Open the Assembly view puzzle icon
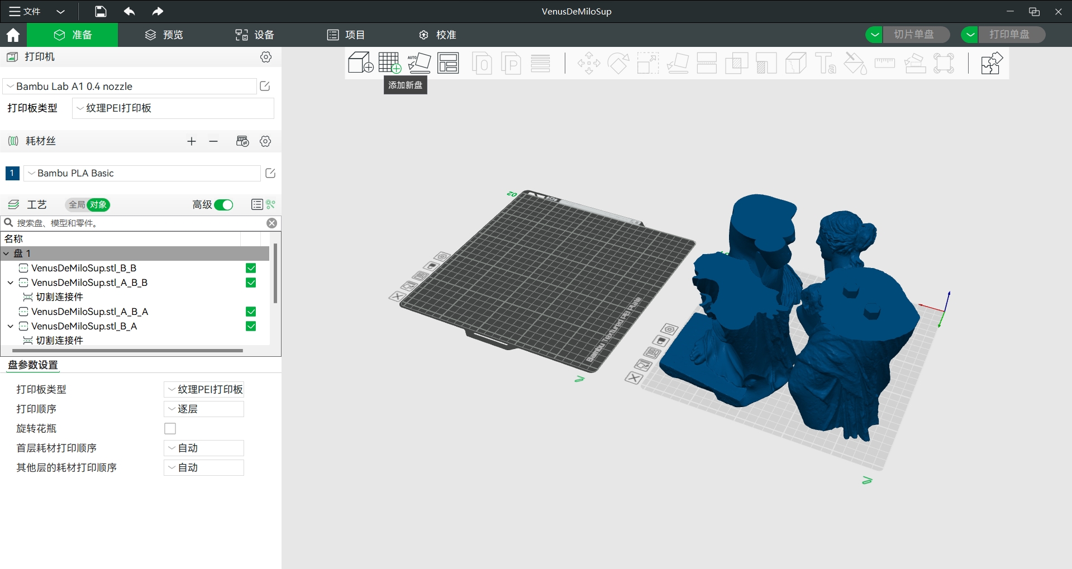Viewport: 1072px width, 569px height. click(992, 63)
